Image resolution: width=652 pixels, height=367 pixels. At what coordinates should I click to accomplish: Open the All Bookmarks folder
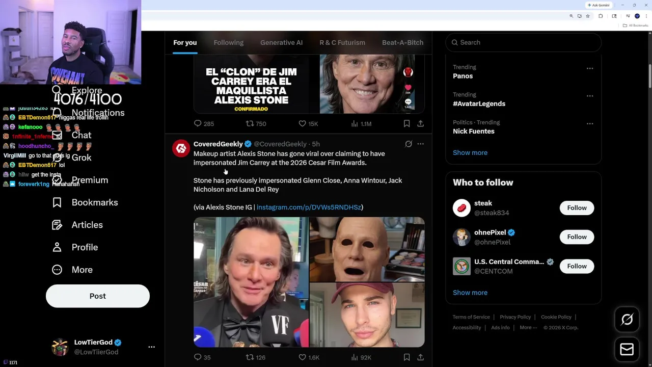pos(636,25)
